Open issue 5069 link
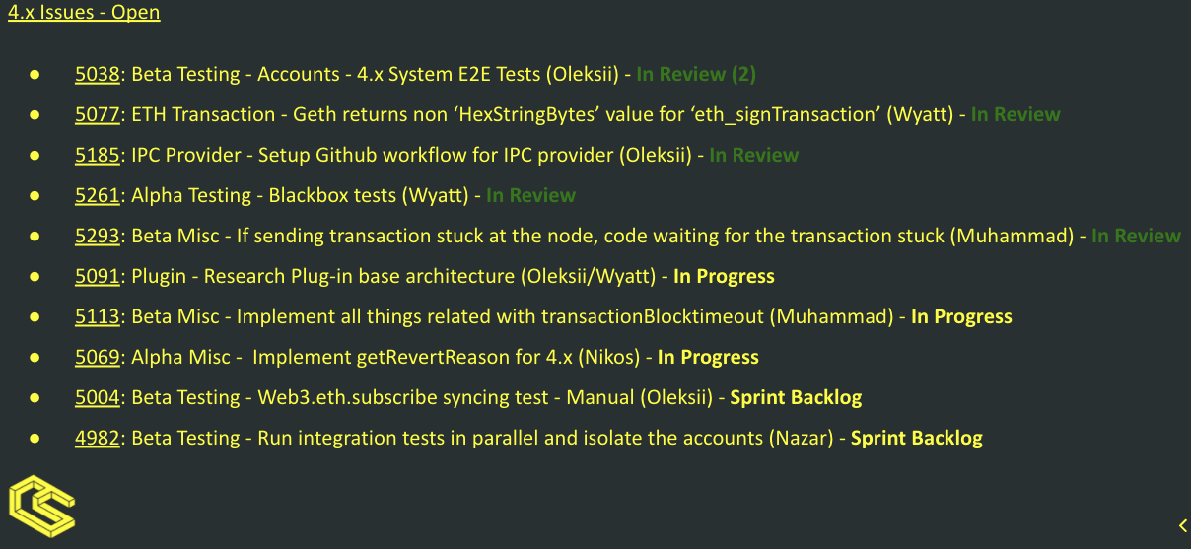 click(x=98, y=357)
